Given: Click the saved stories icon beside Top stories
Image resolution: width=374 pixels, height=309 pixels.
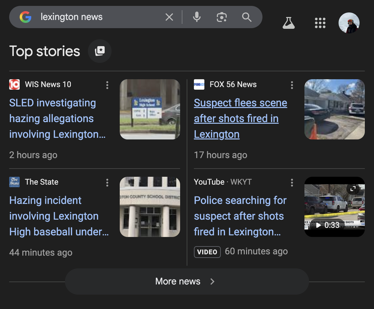Looking at the screenshot, I should click(x=100, y=51).
